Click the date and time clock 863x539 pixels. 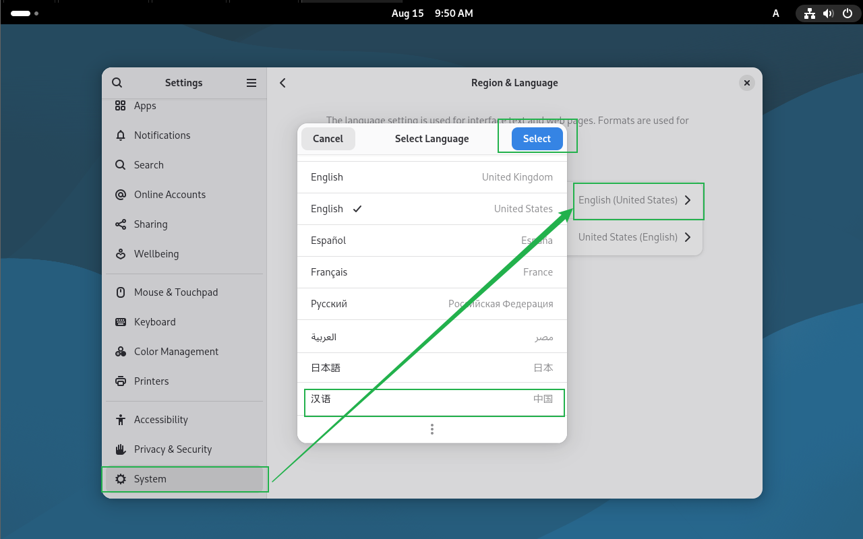tap(432, 13)
